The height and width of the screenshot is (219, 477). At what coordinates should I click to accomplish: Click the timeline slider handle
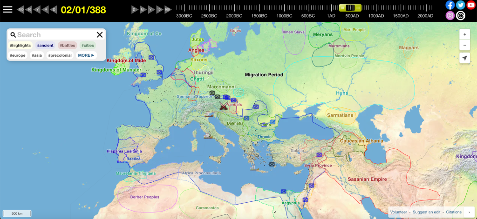[350, 7]
